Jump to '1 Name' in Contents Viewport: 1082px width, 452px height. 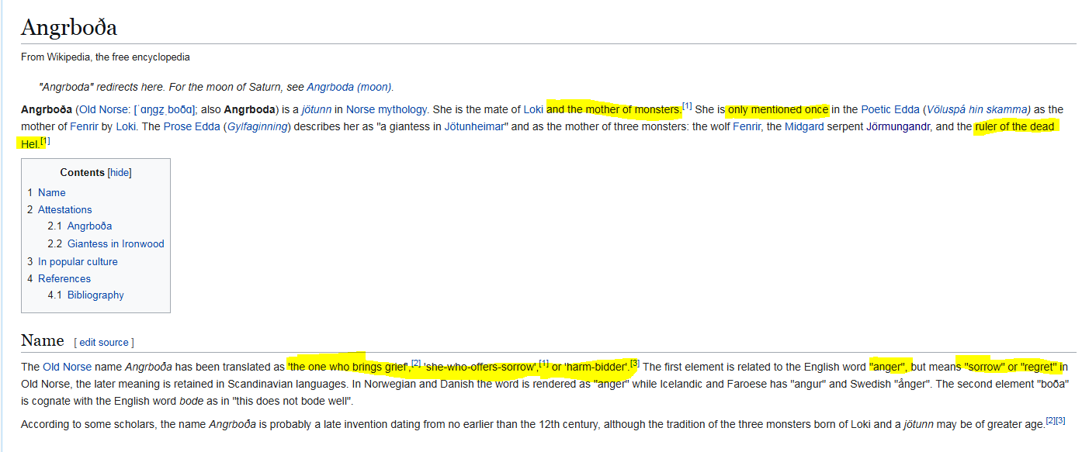pyautogui.click(x=47, y=192)
